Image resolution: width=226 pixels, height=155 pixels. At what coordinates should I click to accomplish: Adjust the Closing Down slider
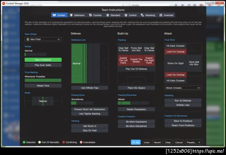pos(82,103)
